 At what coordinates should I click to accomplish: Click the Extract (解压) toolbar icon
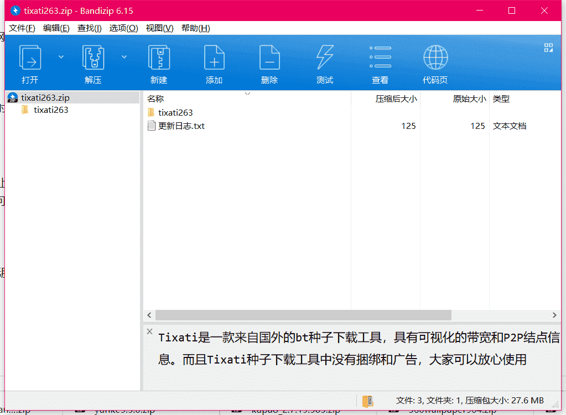coord(93,58)
